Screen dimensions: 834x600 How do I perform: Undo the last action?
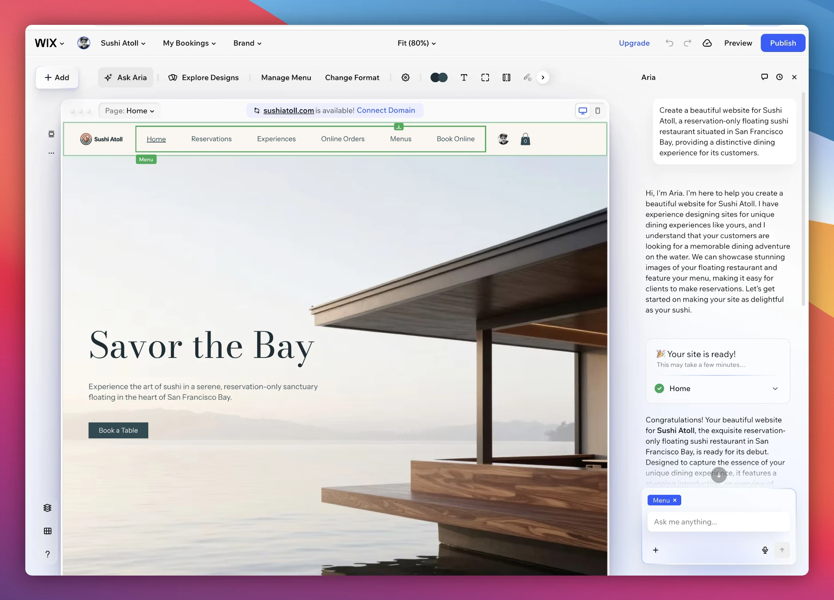pos(669,43)
